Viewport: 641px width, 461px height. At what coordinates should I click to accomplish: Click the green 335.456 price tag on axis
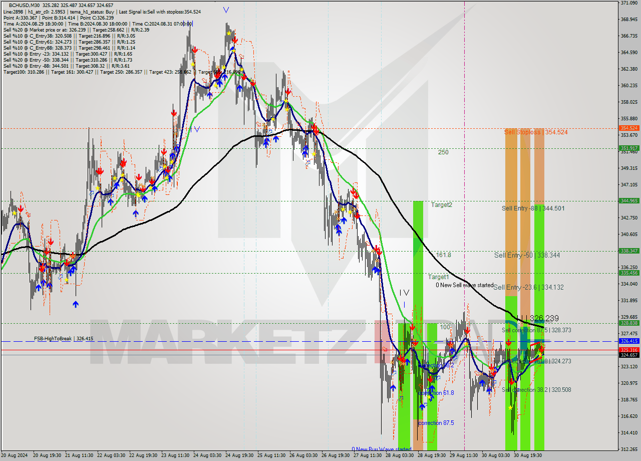(x=629, y=273)
